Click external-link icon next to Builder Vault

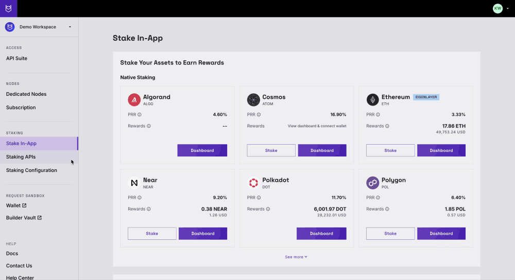[40, 218]
